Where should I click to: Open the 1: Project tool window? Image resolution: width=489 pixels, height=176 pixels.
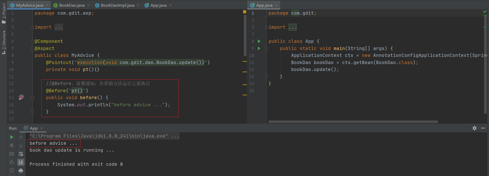tap(4, 13)
